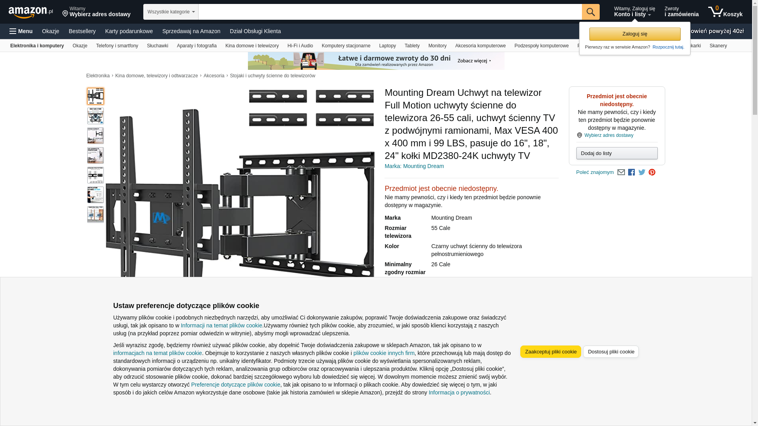Open the Bestsellery menu item
The image size is (758, 426).
click(82, 31)
